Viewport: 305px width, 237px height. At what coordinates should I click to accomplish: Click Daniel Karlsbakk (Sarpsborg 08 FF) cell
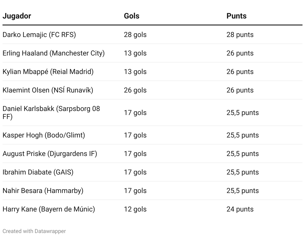pos(51,112)
